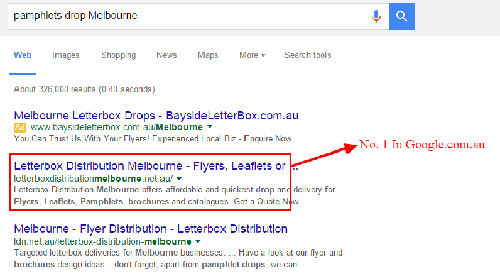Viewport: 500px width, 276px height.
Task: Expand the More dropdown menu
Action: point(252,55)
